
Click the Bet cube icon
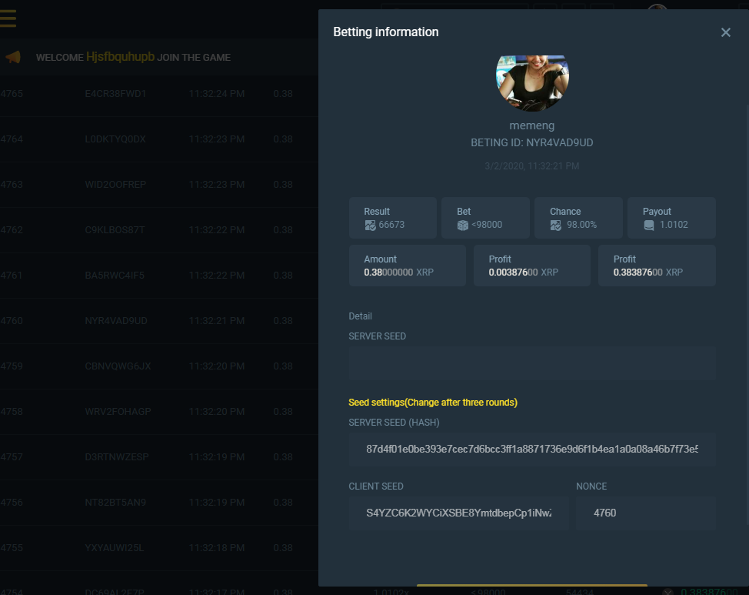coord(463,225)
